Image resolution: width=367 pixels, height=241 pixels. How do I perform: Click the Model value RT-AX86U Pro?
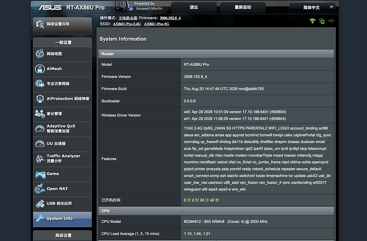coord(196,64)
